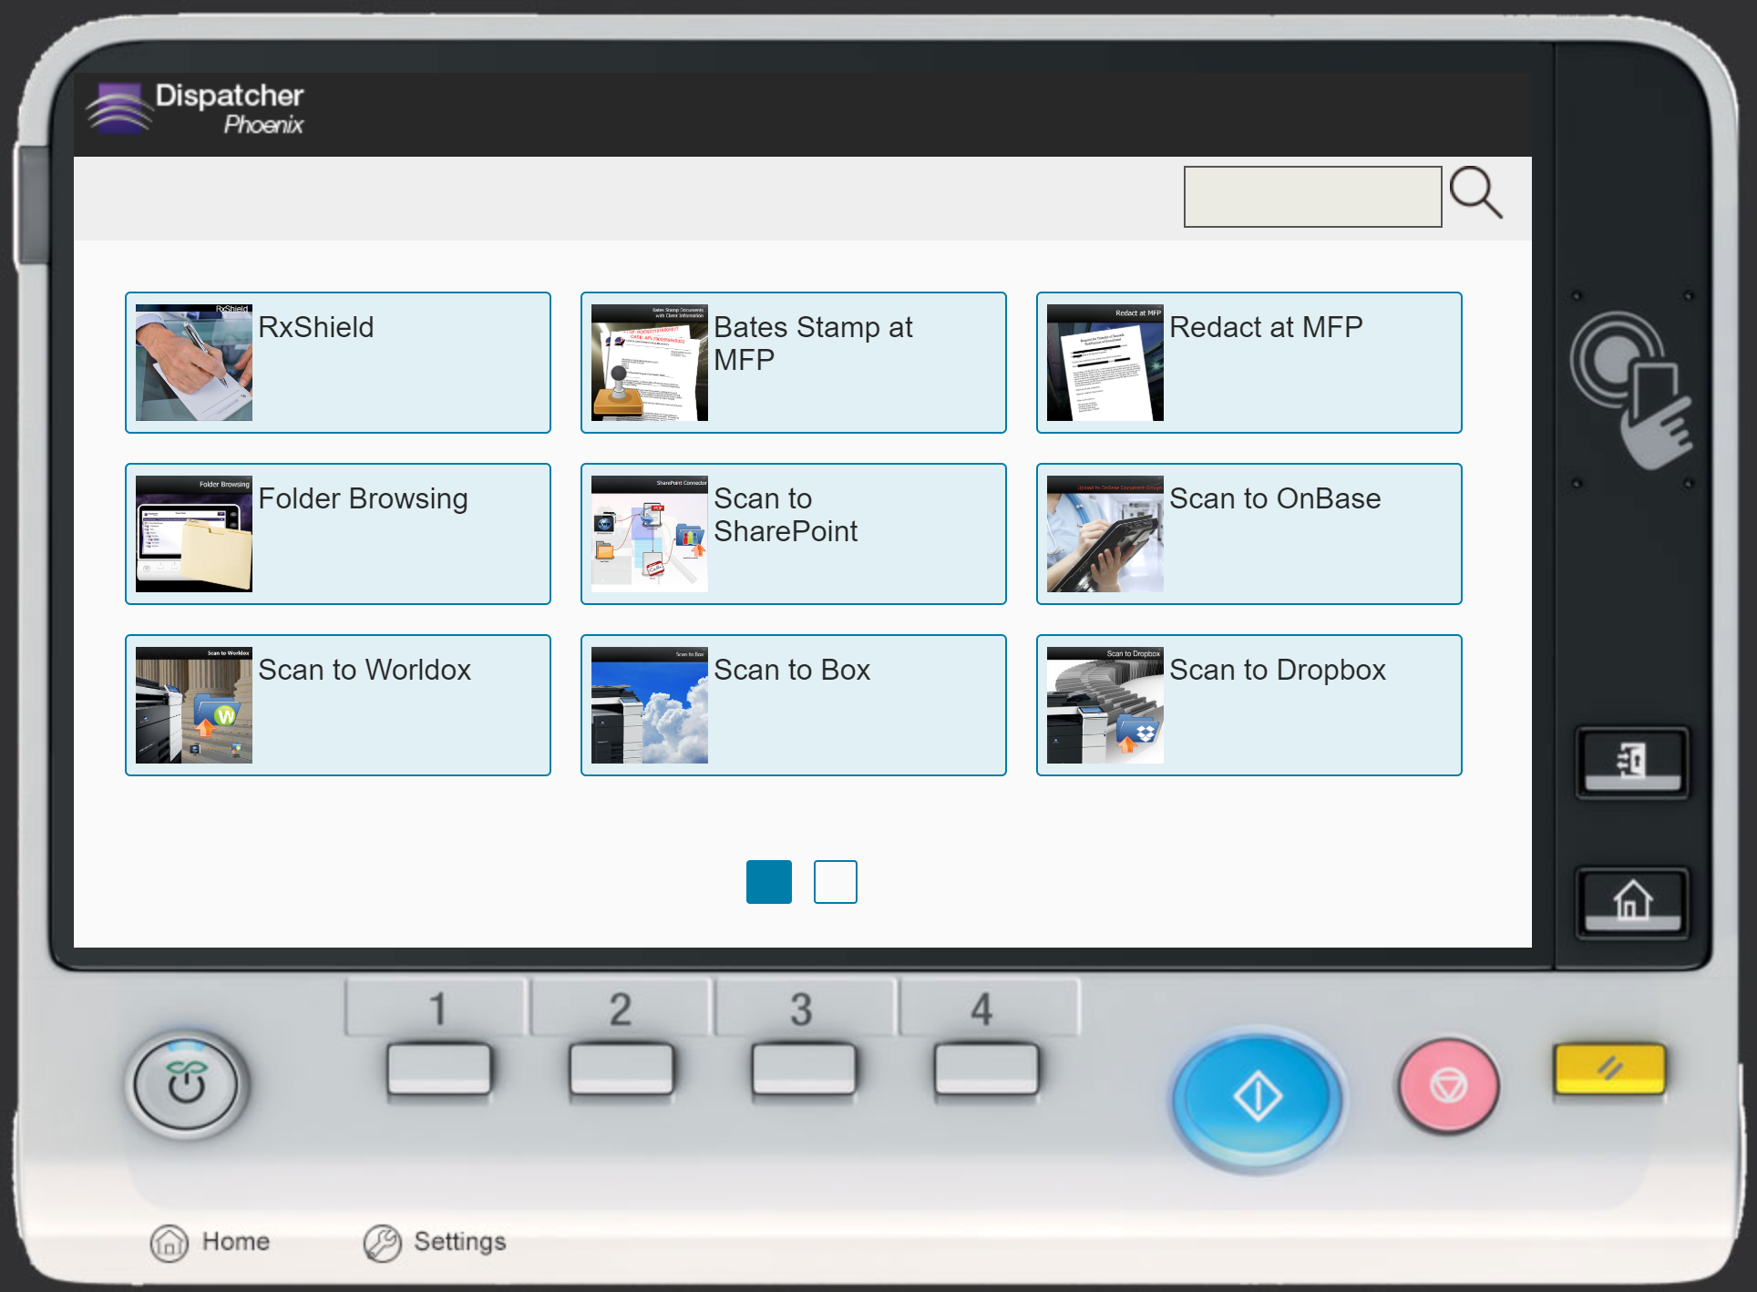Click the Scan to OnBase thumbnail
Image resolution: width=1757 pixels, height=1292 pixels.
pos(1105,534)
